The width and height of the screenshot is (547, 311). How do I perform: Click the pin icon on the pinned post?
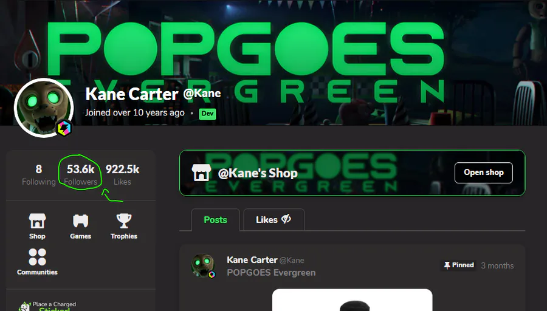(447, 265)
